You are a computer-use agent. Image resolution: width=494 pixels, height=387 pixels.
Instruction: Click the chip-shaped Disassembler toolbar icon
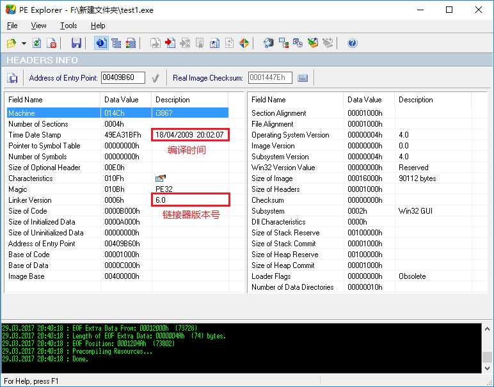point(269,43)
